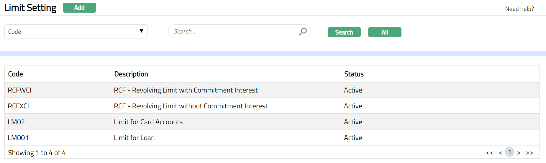Screen dimensions: 546x163
Task: Go to first page with << control
Action: (489, 153)
